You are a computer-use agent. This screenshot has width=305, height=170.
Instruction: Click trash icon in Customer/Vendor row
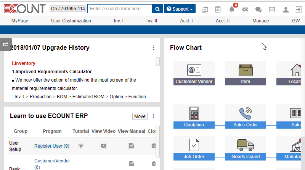click(154, 164)
